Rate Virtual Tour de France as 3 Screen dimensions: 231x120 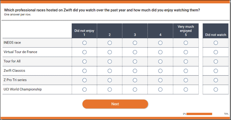[135, 52]
